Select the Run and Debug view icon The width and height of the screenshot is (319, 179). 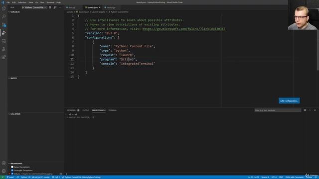point(3,33)
